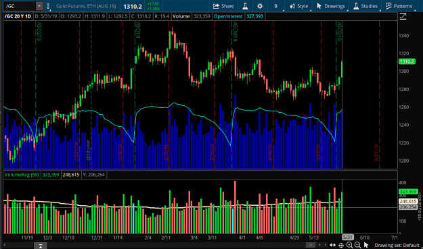Open the Style menu
The image size is (423, 249).
pos(299,6)
